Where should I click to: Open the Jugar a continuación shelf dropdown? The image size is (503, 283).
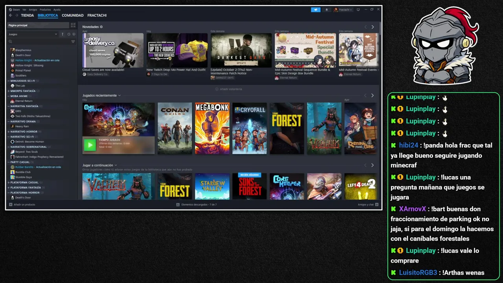pos(116,165)
